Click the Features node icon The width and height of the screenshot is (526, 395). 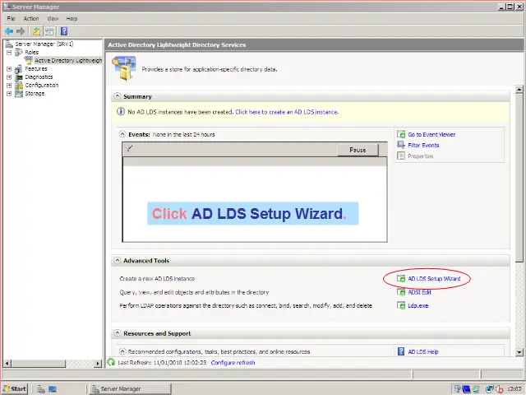coord(19,69)
